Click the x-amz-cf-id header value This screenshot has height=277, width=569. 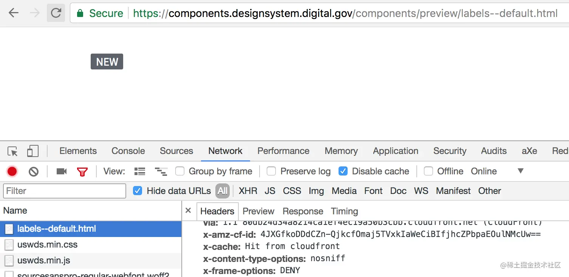pyautogui.click(x=400, y=234)
